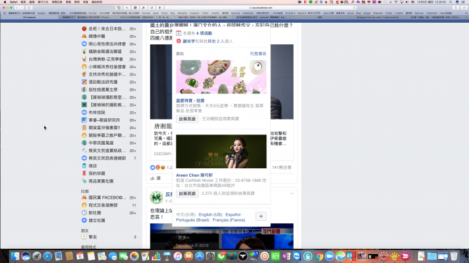
Task: Open 新社團 clock icon
Action: click(84, 213)
